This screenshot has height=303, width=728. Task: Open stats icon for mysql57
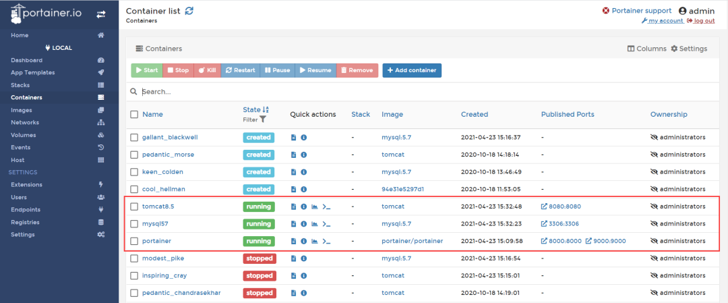tap(314, 224)
